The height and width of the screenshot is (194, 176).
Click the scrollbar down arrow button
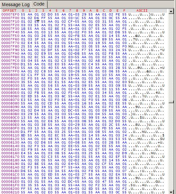pos(171,192)
